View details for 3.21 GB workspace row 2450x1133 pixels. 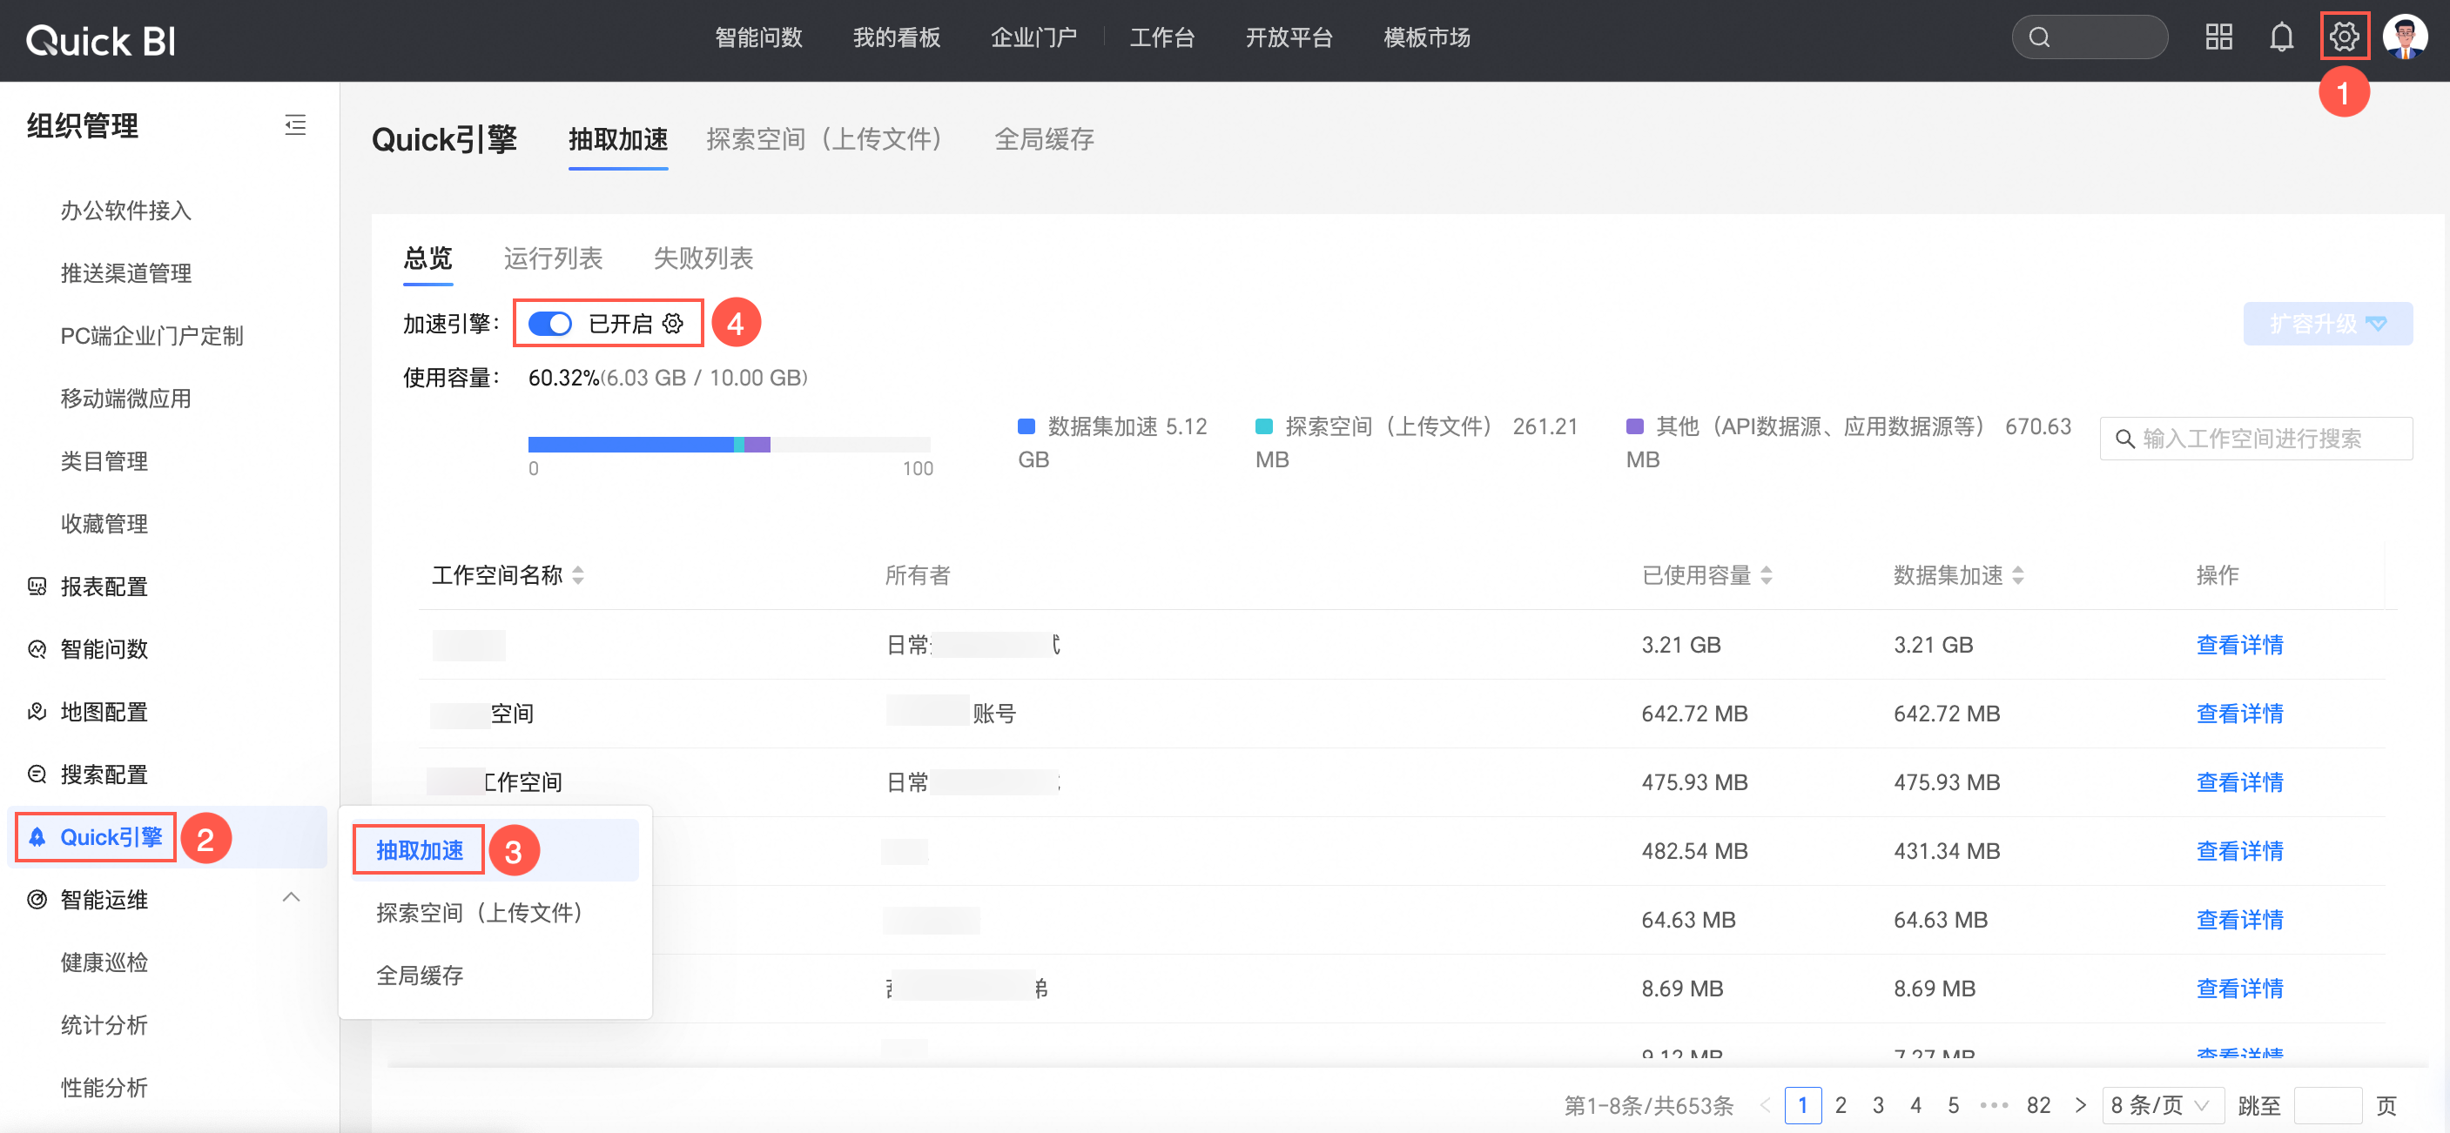click(x=2240, y=645)
